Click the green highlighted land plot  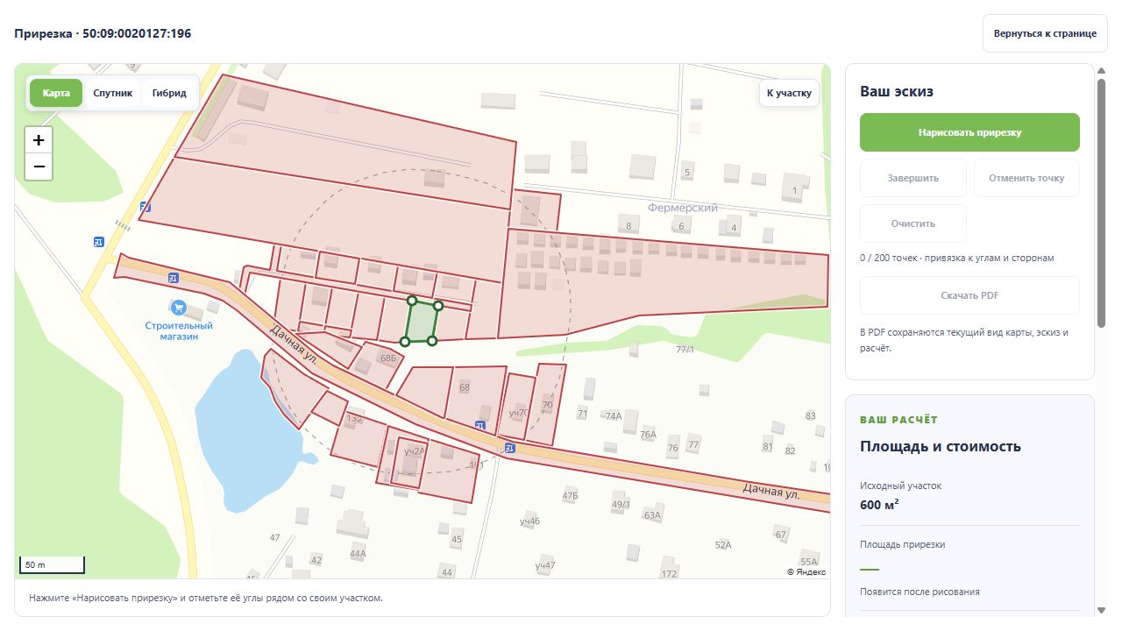tap(423, 322)
